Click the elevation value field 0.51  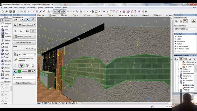(x=28, y=55)
